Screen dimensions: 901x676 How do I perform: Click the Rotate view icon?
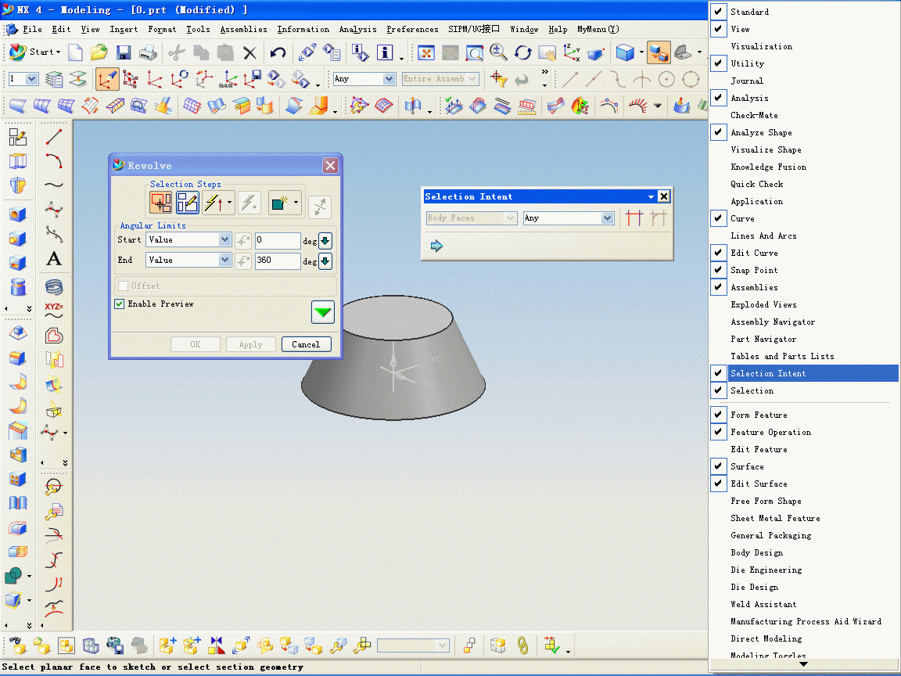click(x=523, y=52)
